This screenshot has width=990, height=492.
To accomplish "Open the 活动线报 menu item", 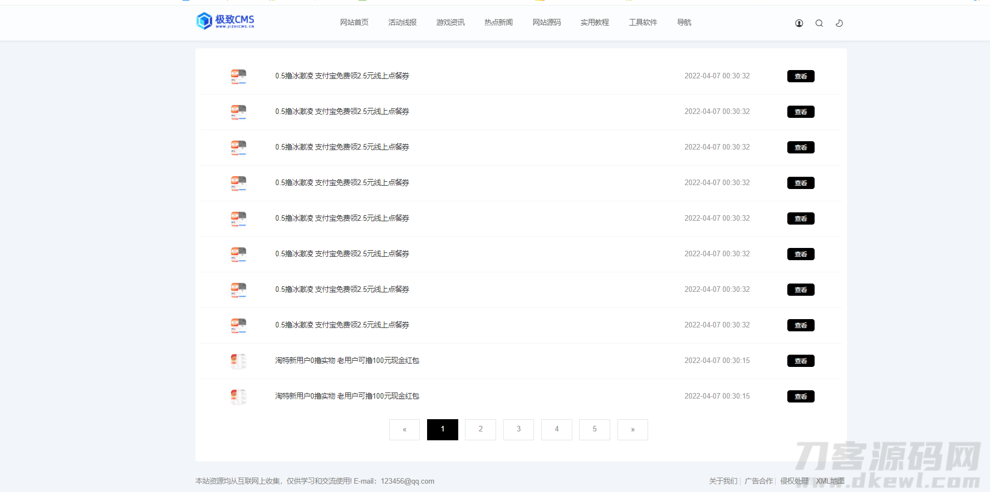I will tap(402, 22).
